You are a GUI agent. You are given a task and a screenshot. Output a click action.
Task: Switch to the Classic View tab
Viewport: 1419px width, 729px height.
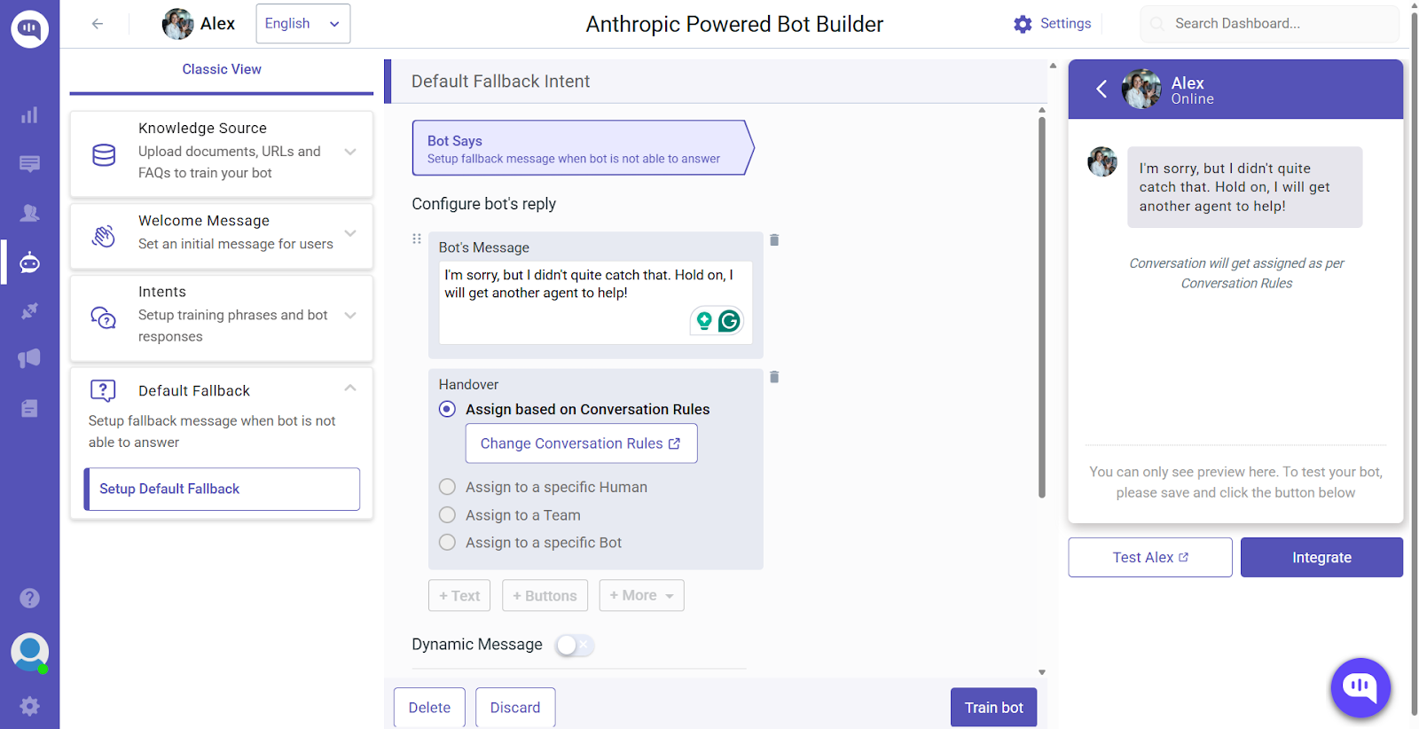(x=222, y=70)
